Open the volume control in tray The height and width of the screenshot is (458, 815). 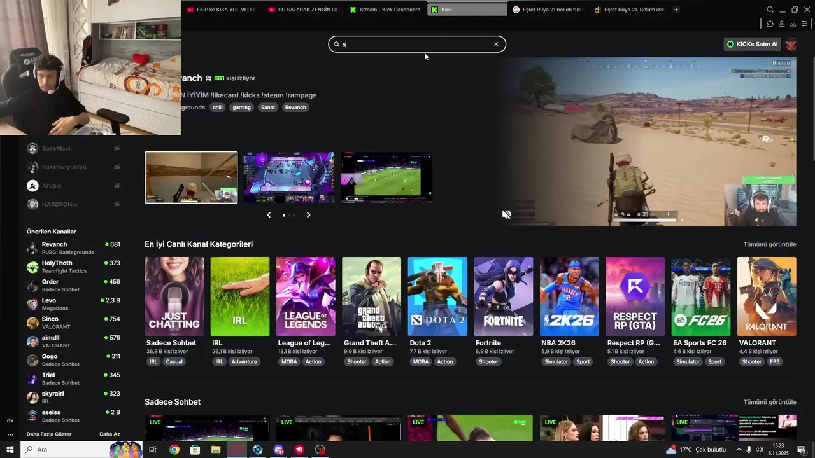(760, 450)
